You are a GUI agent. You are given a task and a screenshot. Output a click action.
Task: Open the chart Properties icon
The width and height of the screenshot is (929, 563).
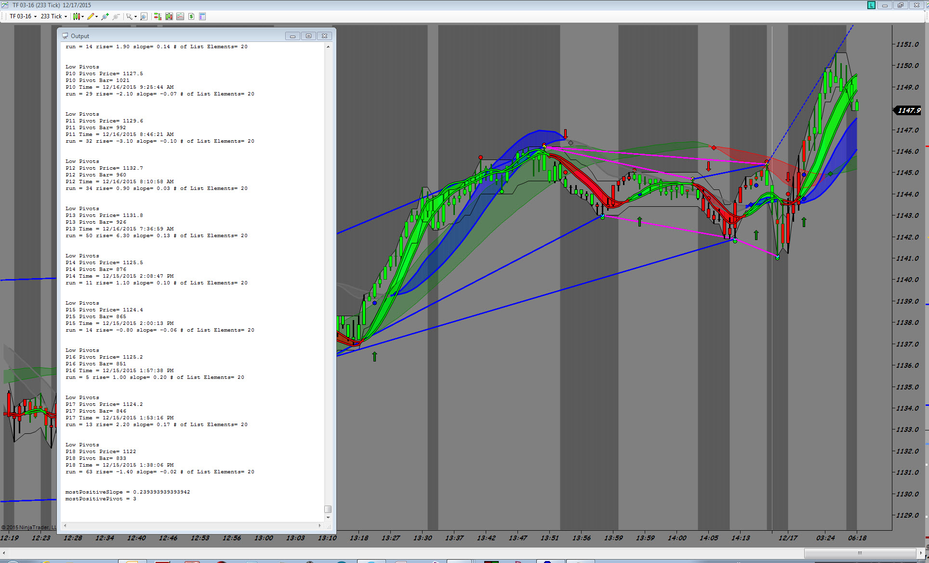(x=202, y=16)
